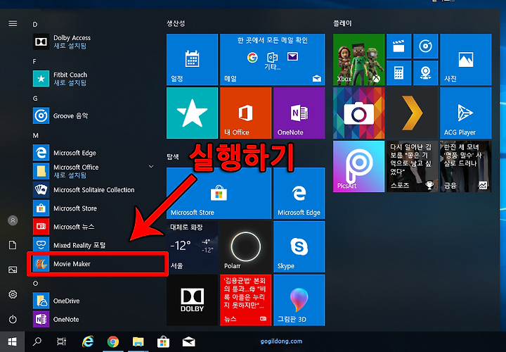The image size is (506, 352).
Task: Launch Microsoft Edge from the app list
Action: tap(93, 153)
